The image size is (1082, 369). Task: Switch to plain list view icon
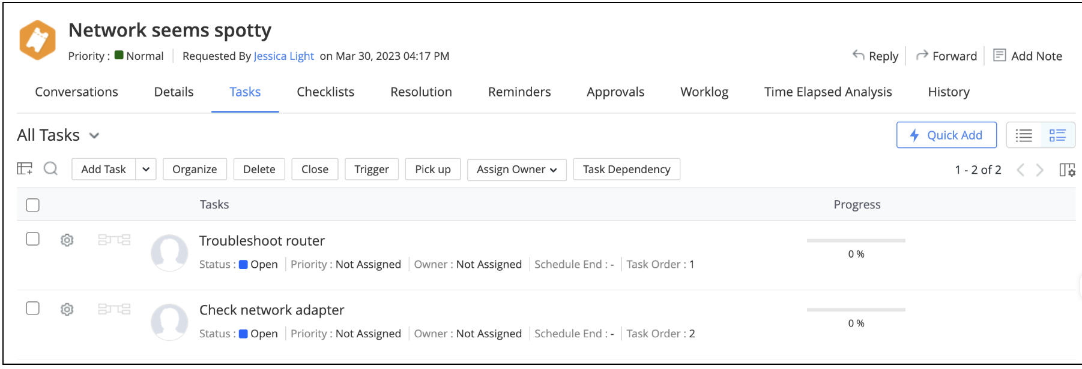[1024, 135]
